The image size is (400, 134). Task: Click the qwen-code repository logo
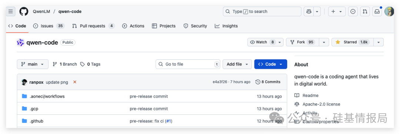(20, 43)
